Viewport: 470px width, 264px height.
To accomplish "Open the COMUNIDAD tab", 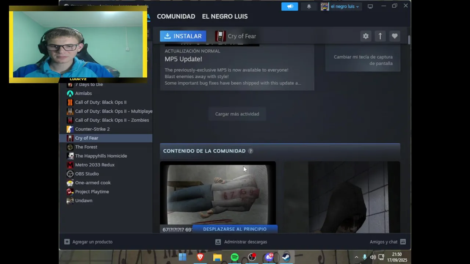I will coord(176,16).
